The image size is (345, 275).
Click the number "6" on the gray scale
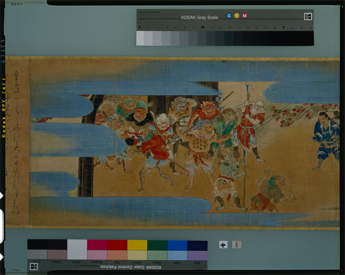[x=194, y=28]
